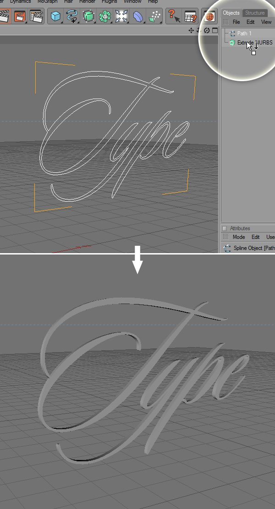Viewport: 275px width, 509px height.
Task: Click the particle emitter scene icon
Action: pos(154,17)
